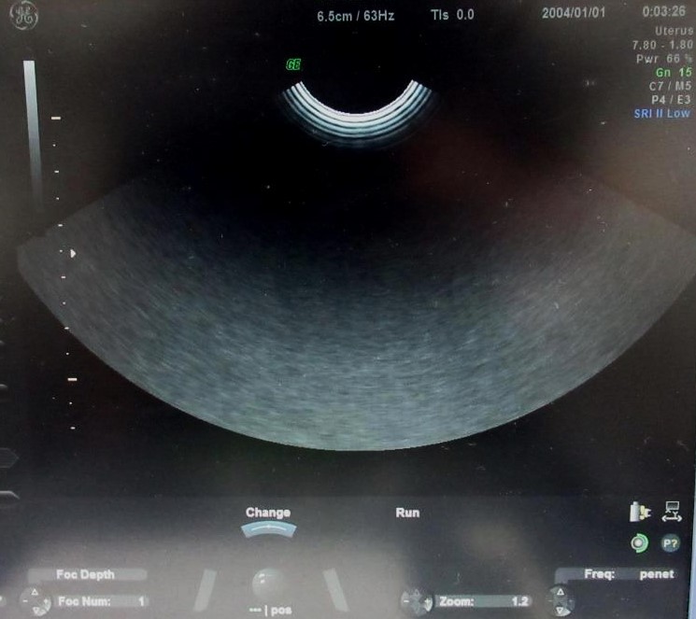
Task: Click the Zoom rotary control knob
Action: click(x=414, y=600)
